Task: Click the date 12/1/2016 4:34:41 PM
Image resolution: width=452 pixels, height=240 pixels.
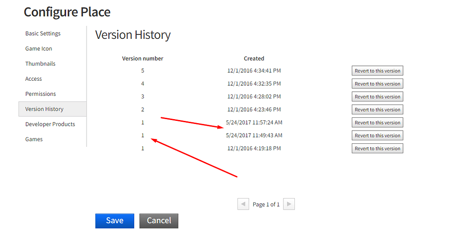Action: click(254, 71)
